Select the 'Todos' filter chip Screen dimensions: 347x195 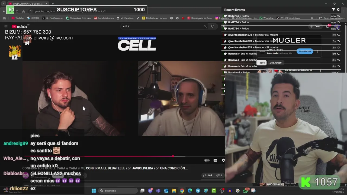(x=261, y=63)
